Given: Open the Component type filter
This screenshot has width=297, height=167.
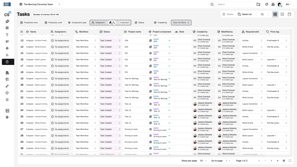Looking at the screenshot, I should click(77, 23).
